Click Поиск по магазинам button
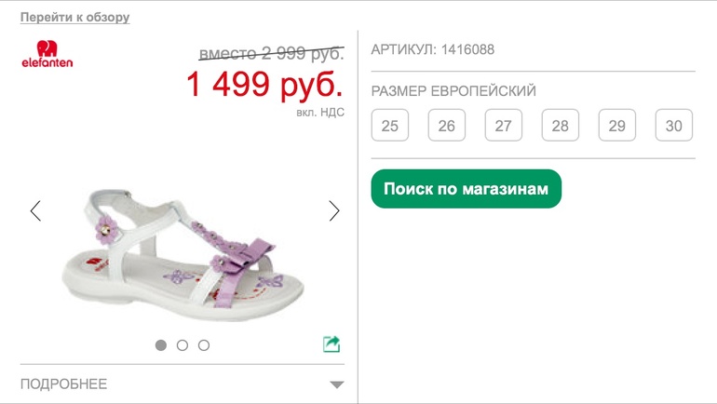717x404 pixels. point(466,189)
